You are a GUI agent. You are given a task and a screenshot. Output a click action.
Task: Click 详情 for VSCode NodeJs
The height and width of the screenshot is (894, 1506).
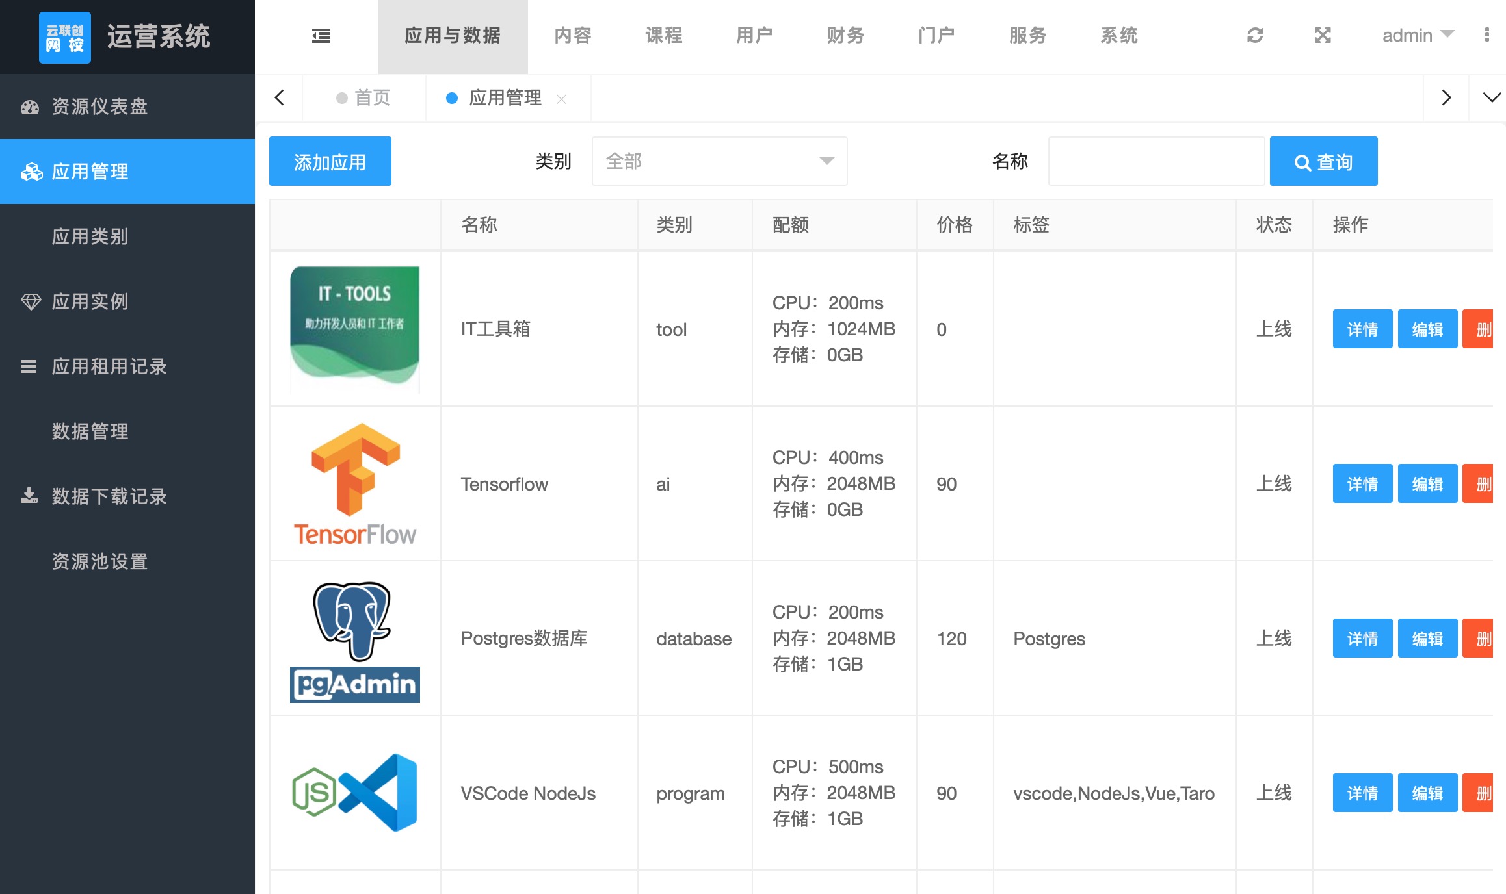tap(1362, 793)
